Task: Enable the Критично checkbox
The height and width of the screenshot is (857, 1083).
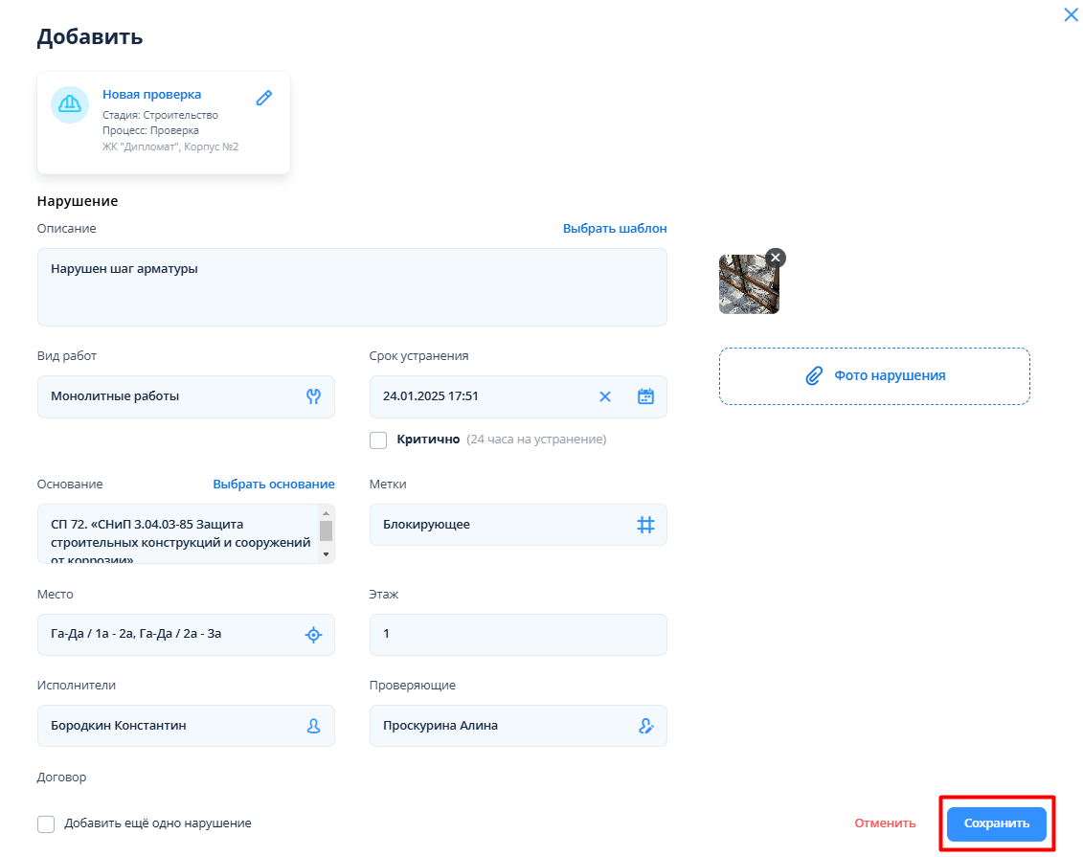Action: pos(378,440)
